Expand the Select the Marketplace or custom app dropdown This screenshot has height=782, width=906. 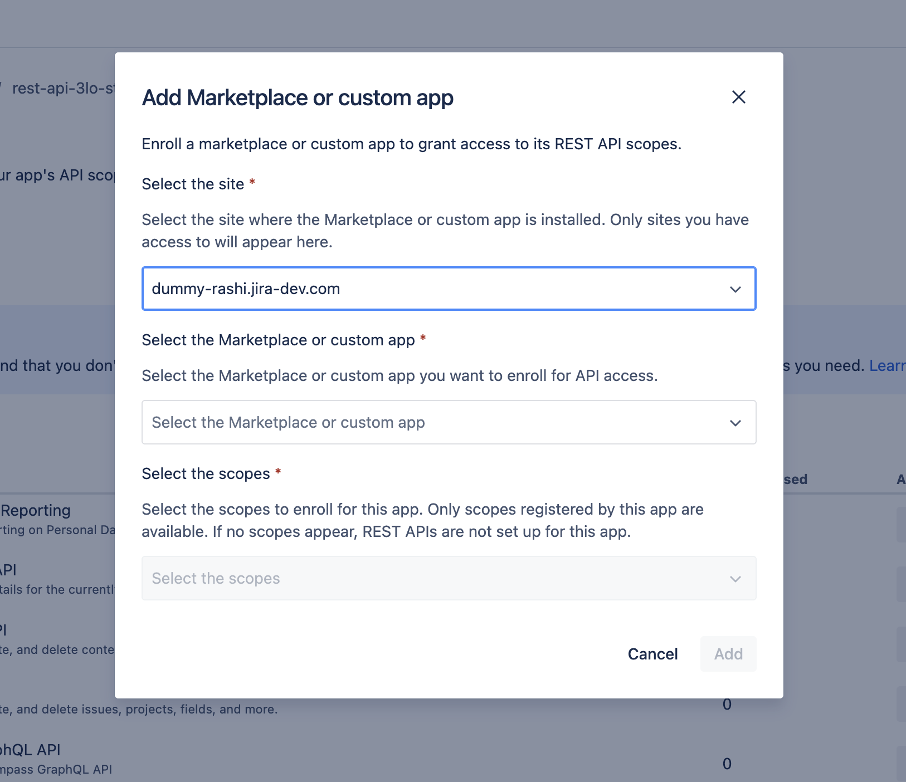point(390,422)
